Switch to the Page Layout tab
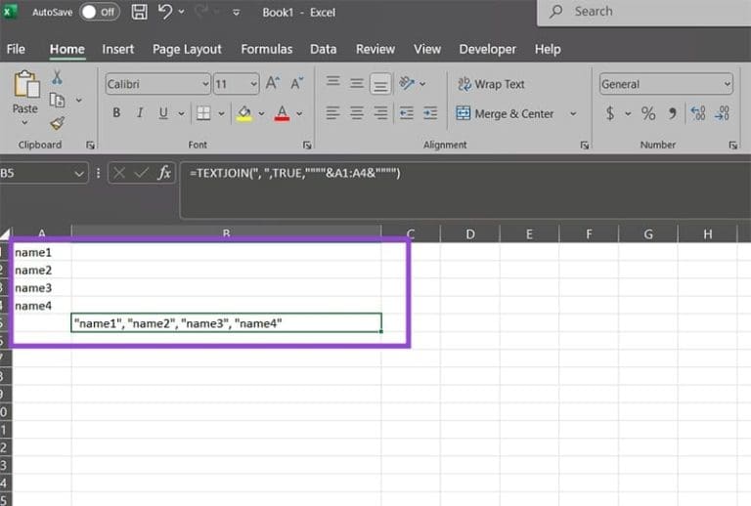The width and height of the screenshot is (751, 506). [187, 49]
